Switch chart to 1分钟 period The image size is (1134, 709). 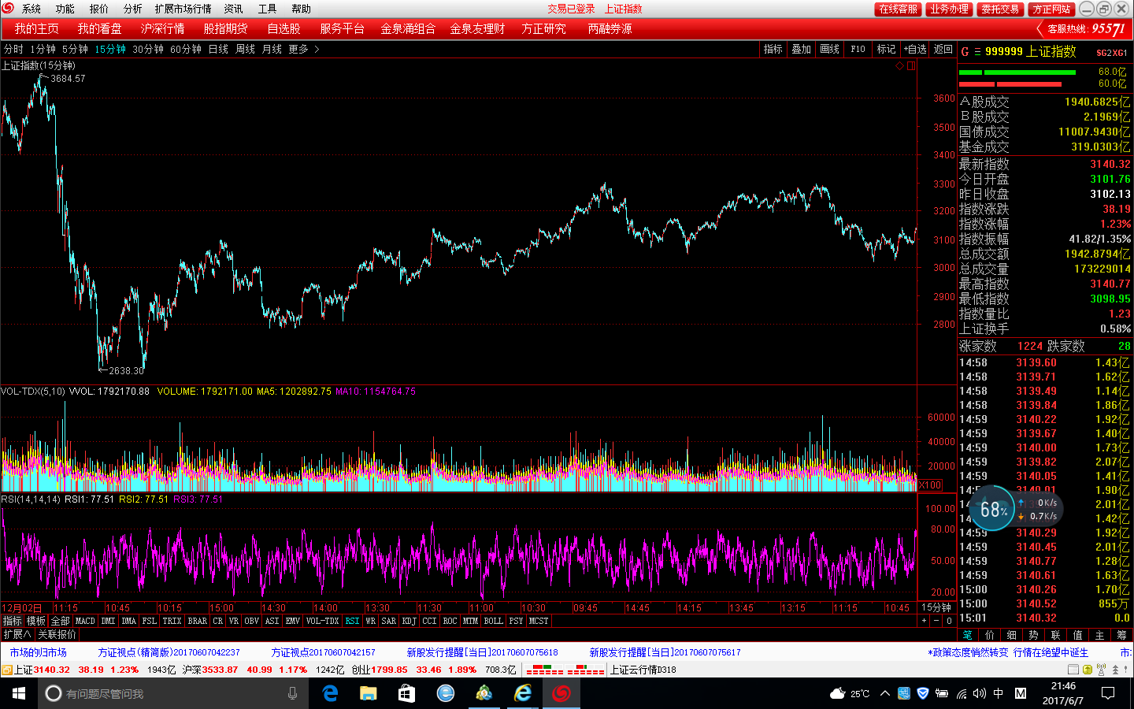(43, 49)
